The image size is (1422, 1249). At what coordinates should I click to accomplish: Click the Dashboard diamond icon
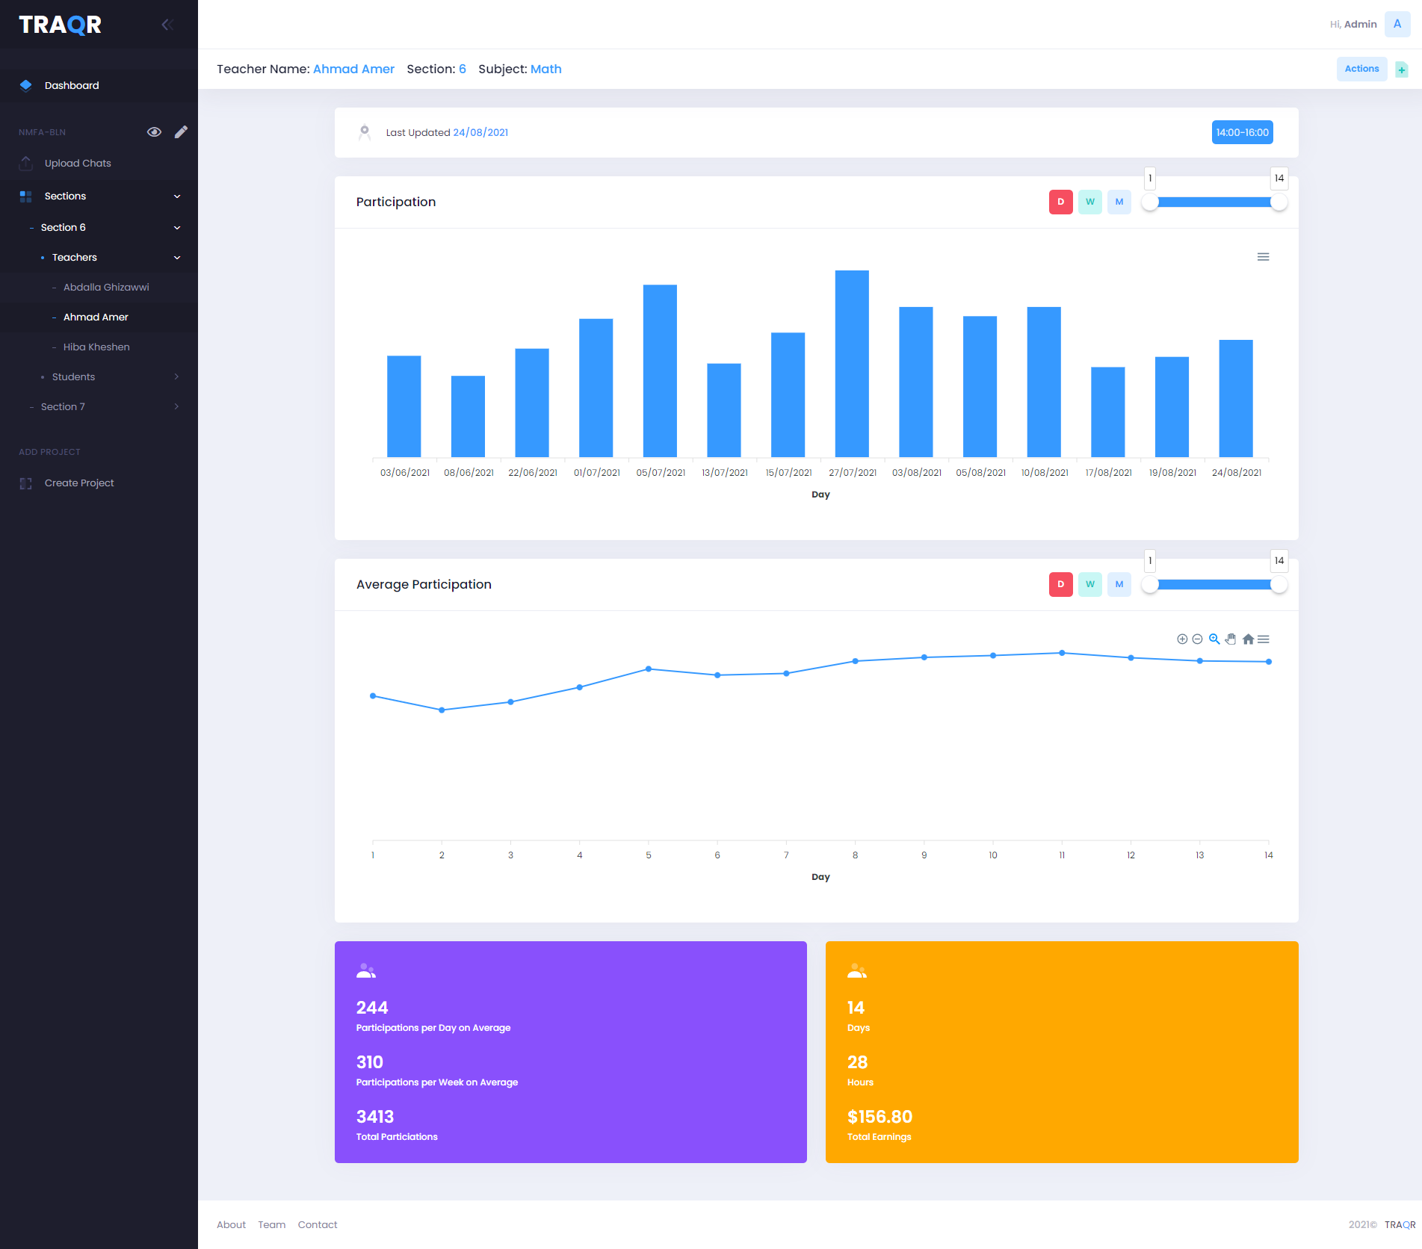click(26, 85)
